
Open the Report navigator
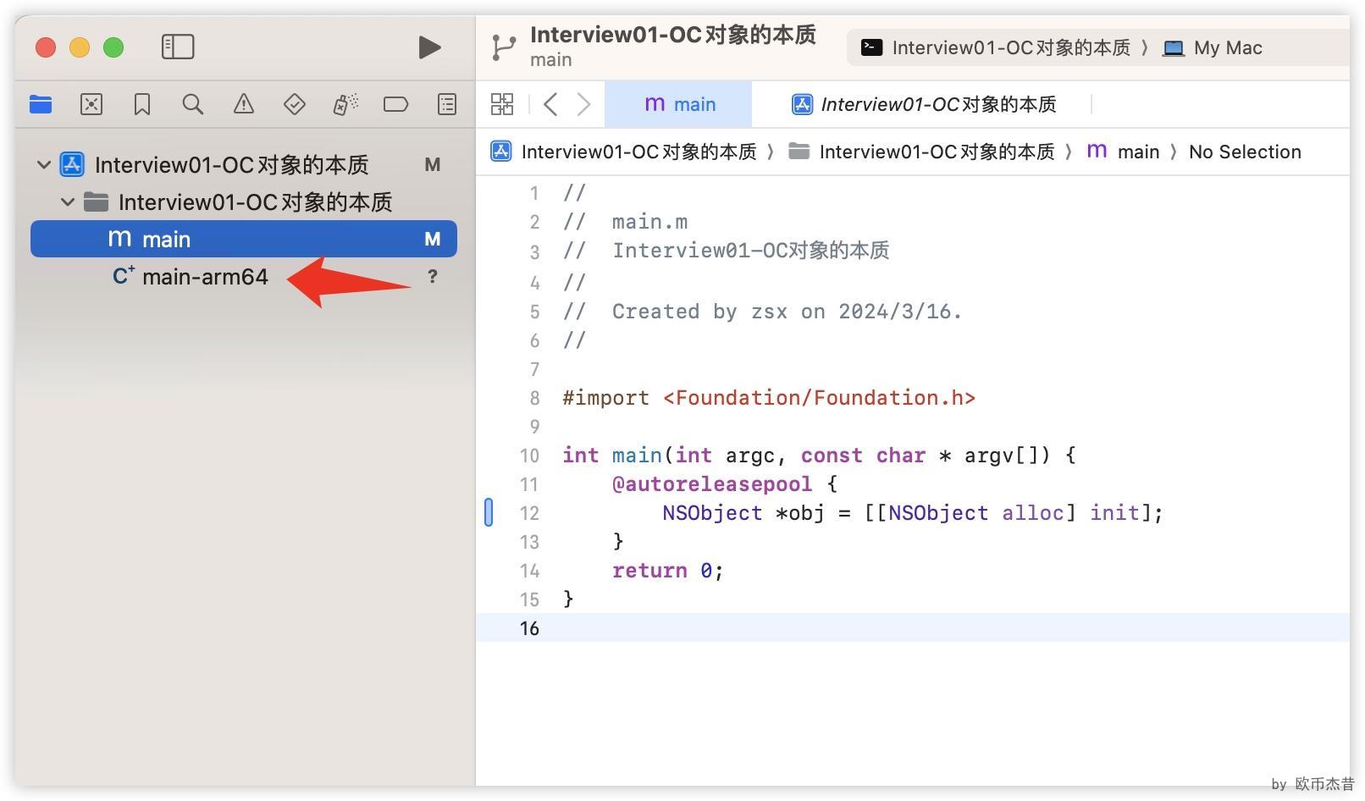[x=447, y=104]
